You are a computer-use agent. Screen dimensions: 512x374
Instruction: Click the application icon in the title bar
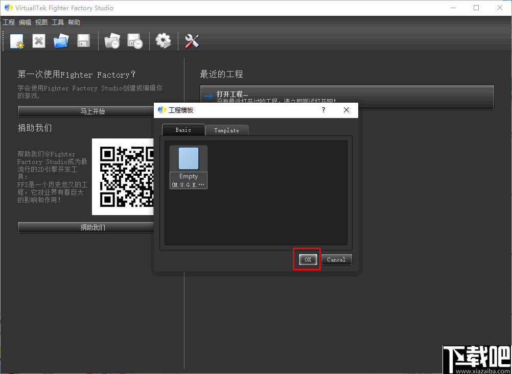tap(9, 8)
